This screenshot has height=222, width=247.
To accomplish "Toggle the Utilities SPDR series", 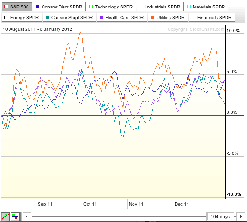I will pyautogui.click(x=168, y=17).
